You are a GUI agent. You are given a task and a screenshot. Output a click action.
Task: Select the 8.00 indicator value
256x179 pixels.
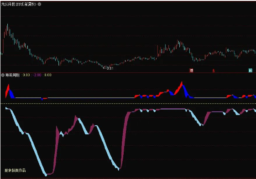click(48, 75)
